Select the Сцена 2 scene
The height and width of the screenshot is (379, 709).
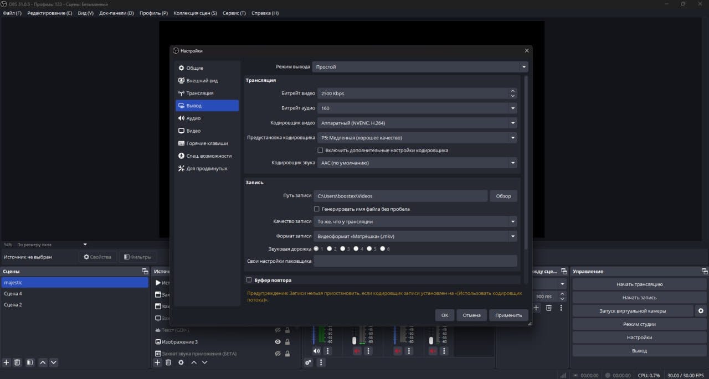(75, 305)
